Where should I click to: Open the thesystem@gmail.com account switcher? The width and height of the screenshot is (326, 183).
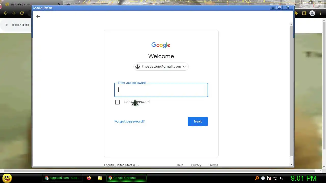tap(161, 67)
